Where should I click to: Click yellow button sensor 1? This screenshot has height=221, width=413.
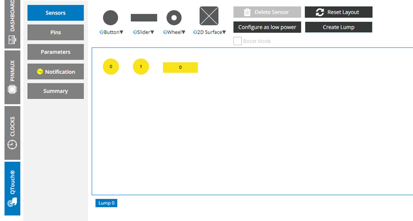[141, 67]
